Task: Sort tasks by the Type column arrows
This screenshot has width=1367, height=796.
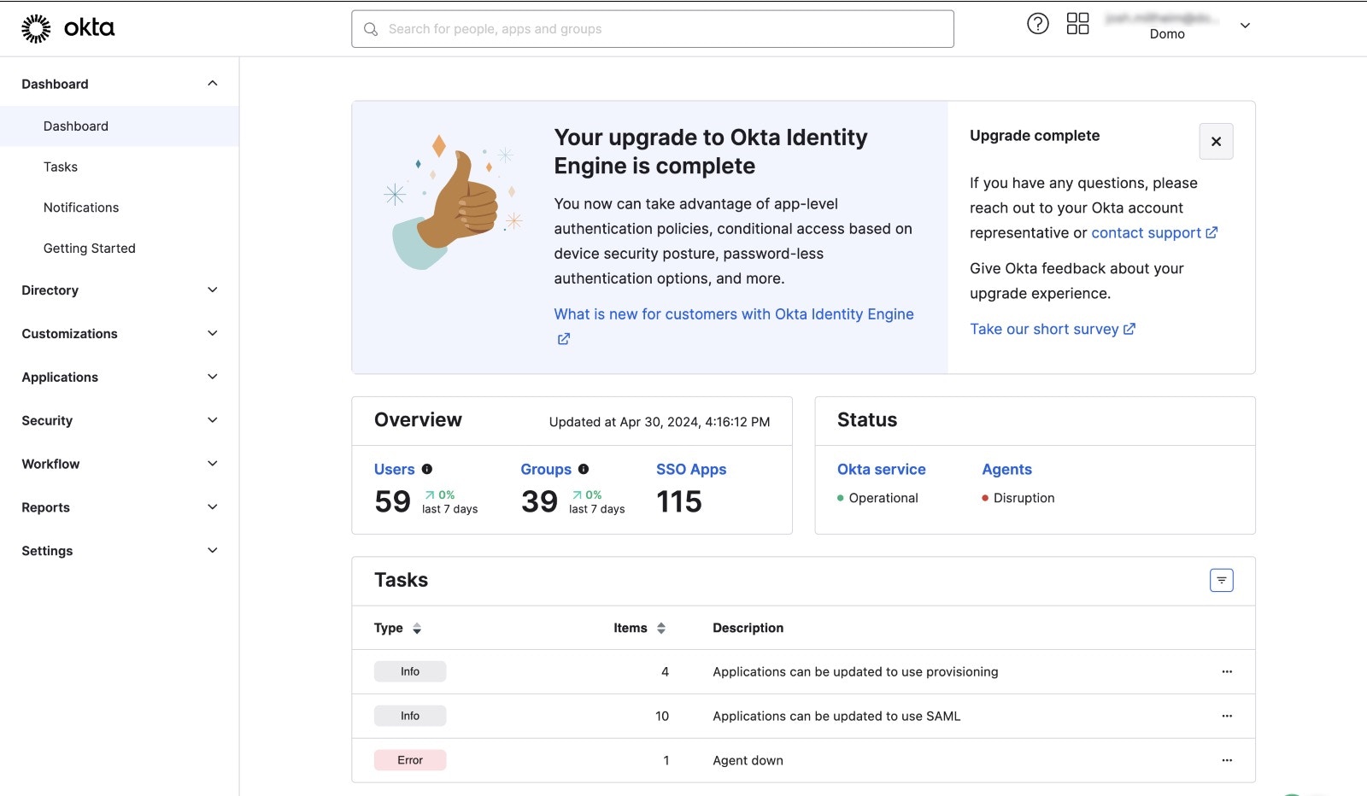Action: [x=417, y=628]
